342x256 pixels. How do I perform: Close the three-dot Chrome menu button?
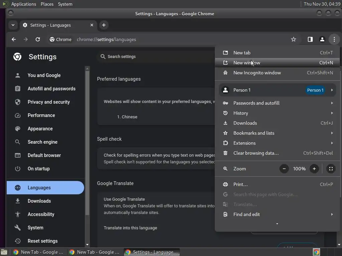pos(334,39)
